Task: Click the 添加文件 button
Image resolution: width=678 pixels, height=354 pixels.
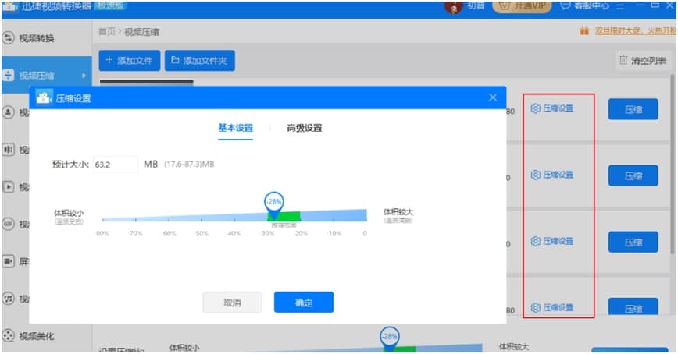Action: tap(130, 61)
